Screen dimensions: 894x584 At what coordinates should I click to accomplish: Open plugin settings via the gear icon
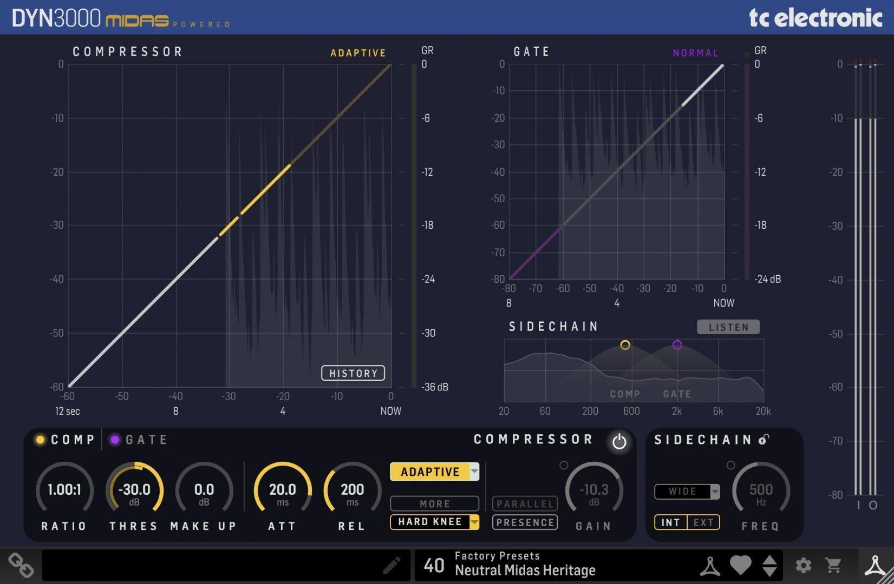[803, 565]
